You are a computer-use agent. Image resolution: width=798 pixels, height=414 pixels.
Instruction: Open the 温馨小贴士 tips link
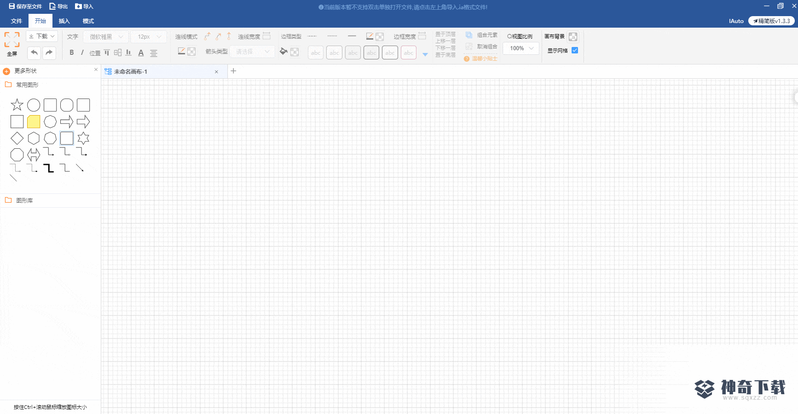[x=481, y=58]
